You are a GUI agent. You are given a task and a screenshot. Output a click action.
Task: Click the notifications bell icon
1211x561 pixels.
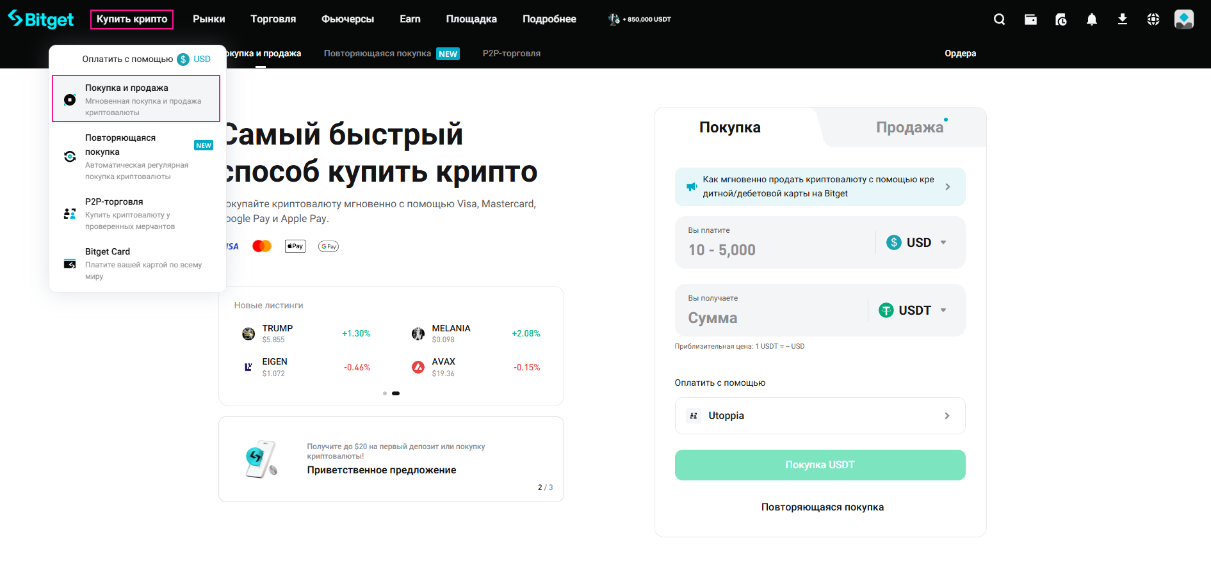click(x=1092, y=19)
